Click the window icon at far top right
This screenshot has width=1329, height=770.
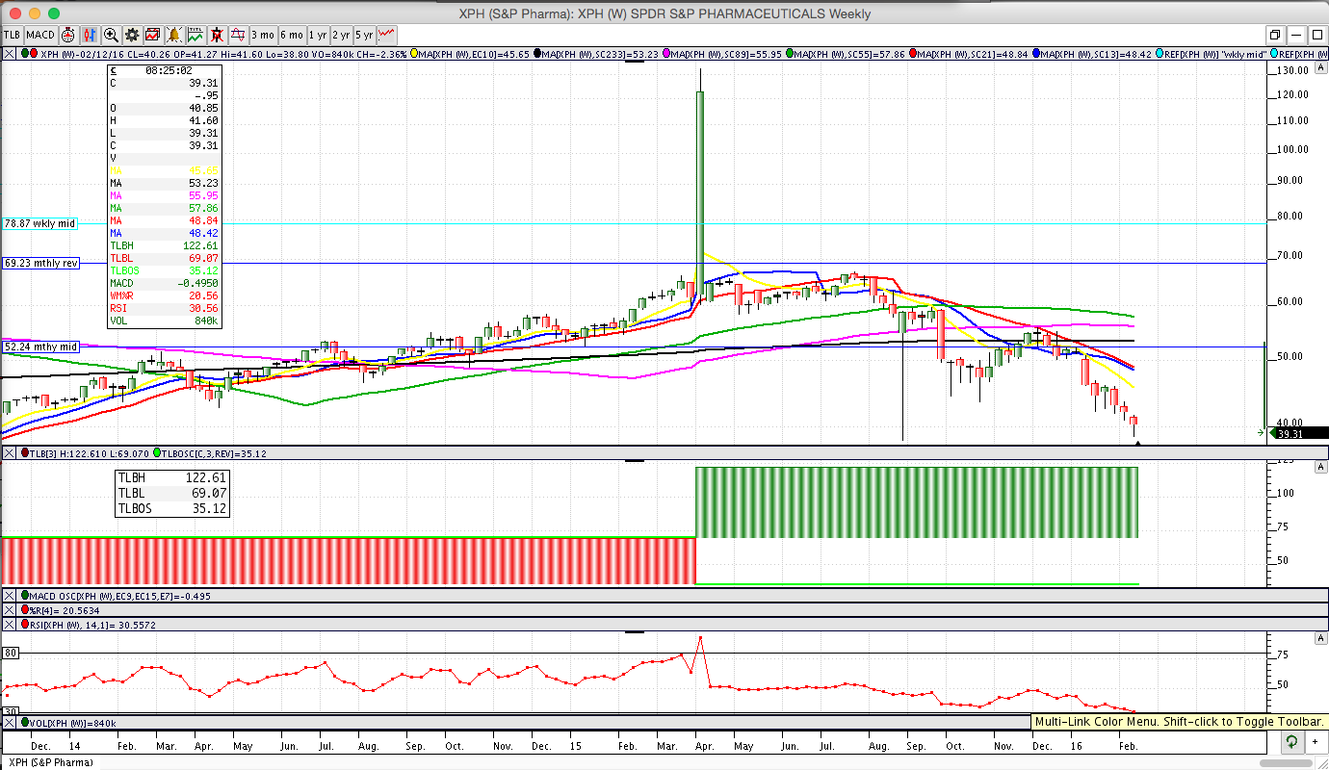pos(1316,35)
